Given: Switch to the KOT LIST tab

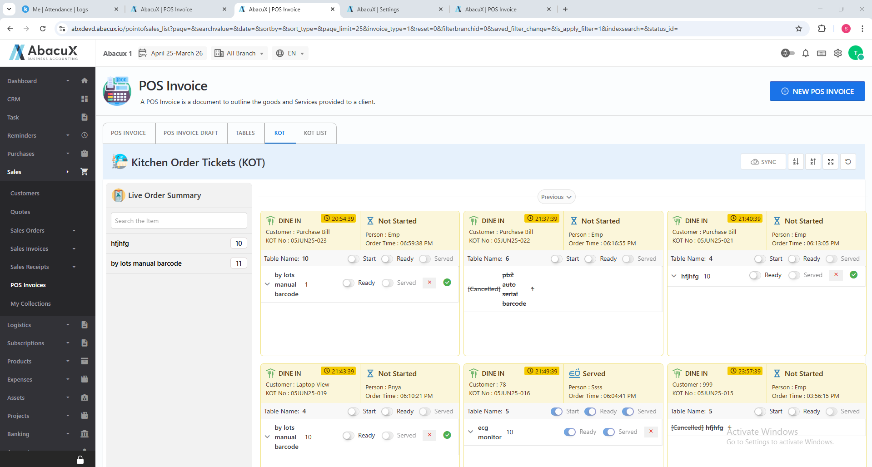Looking at the screenshot, I should (x=315, y=133).
